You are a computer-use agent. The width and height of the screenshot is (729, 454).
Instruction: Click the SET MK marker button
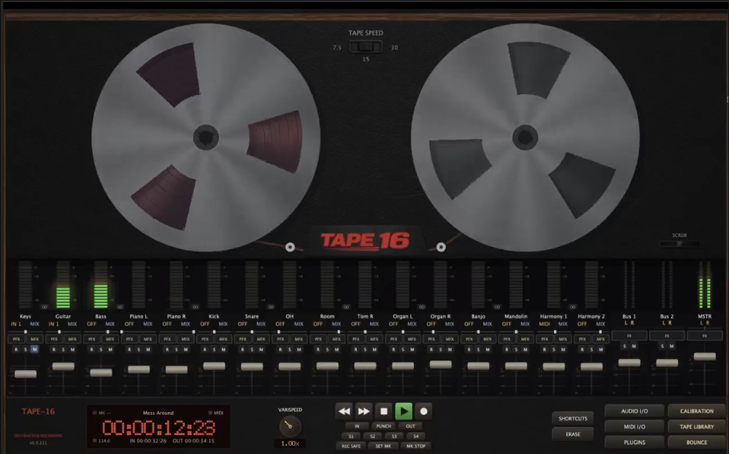383,446
